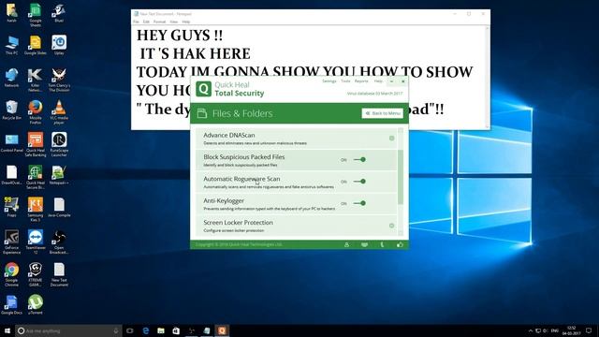Open View menu in Notepad

tap(174, 22)
